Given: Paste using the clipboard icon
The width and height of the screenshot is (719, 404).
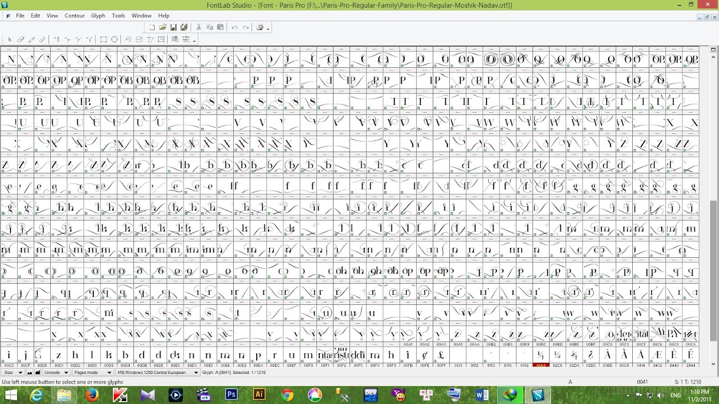Looking at the screenshot, I should point(220,27).
